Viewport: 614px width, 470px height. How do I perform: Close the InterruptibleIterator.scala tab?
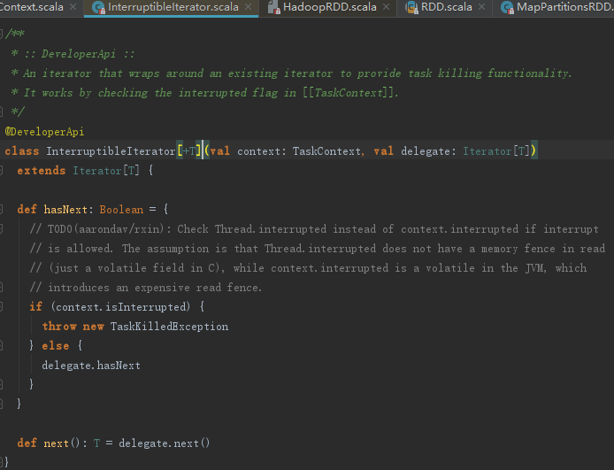coord(249,7)
